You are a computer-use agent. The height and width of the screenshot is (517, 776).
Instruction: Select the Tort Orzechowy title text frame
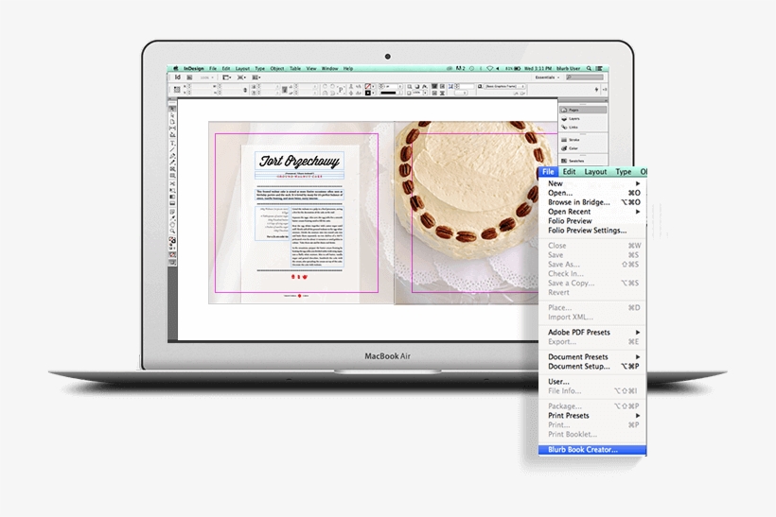[x=299, y=161]
